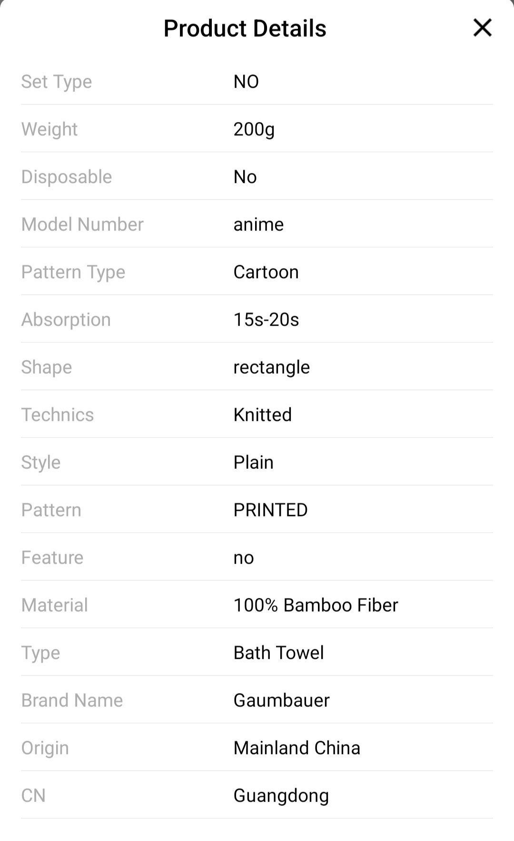Select the Style value Plain

253,462
